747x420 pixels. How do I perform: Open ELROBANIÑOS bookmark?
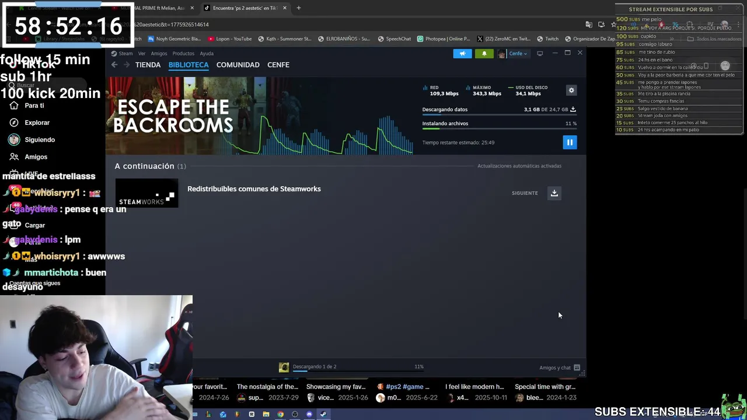pos(344,39)
